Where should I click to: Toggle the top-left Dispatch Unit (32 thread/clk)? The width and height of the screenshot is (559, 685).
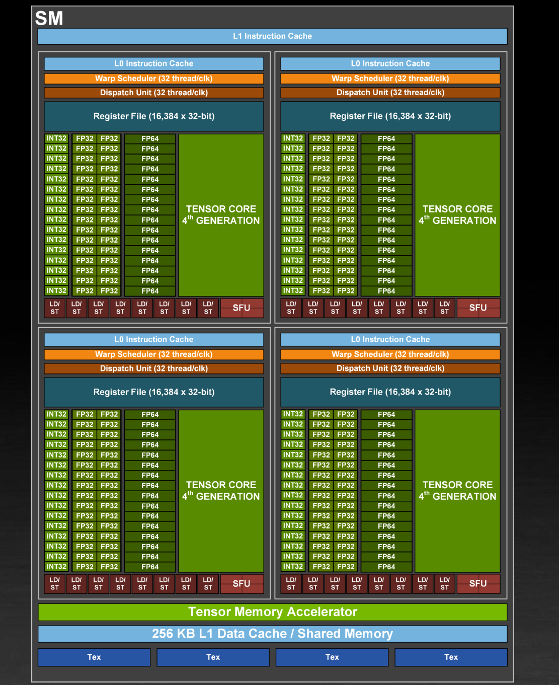[154, 93]
